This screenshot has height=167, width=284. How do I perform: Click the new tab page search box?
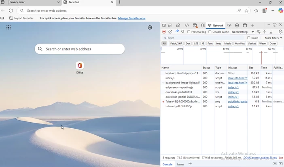click(x=80, y=49)
